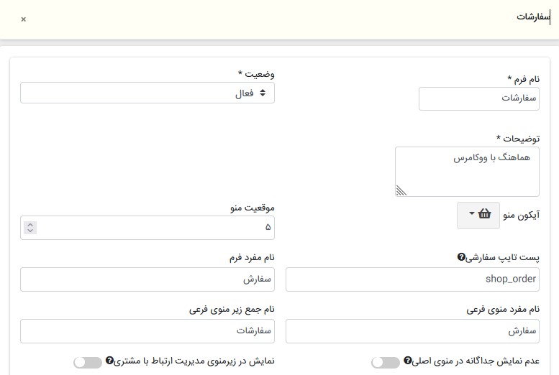Click into the نام فرم text field
Viewport: 559px width, 375px height.
478,99
